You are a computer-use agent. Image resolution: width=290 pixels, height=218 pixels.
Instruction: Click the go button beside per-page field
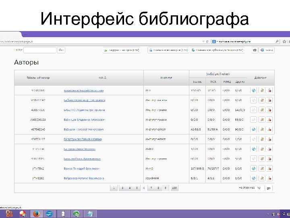(269, 188)
